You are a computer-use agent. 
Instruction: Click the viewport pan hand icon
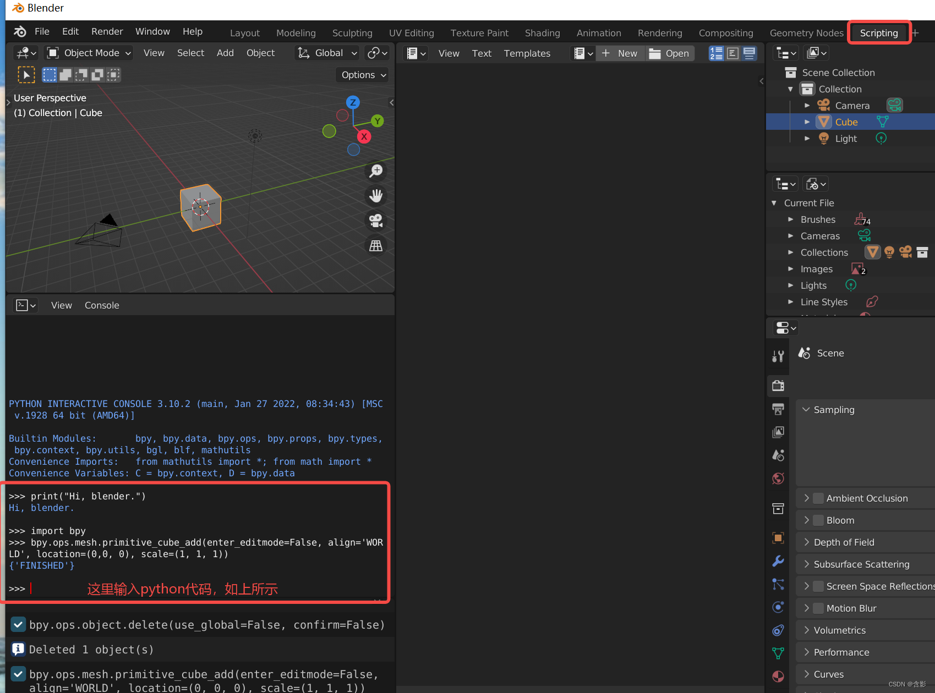point(376,196)
